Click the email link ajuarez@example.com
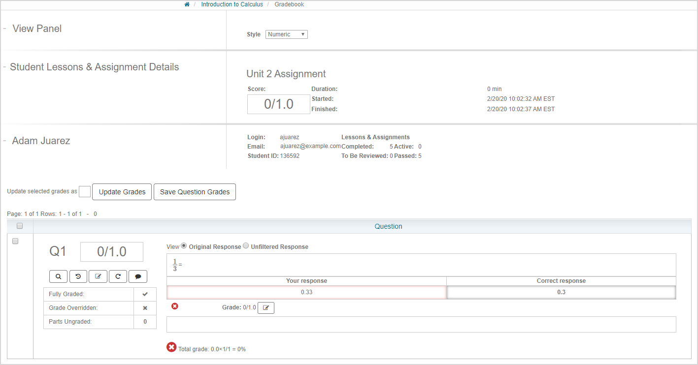This screenshot has width=698, height=365. tap(310, 146)
